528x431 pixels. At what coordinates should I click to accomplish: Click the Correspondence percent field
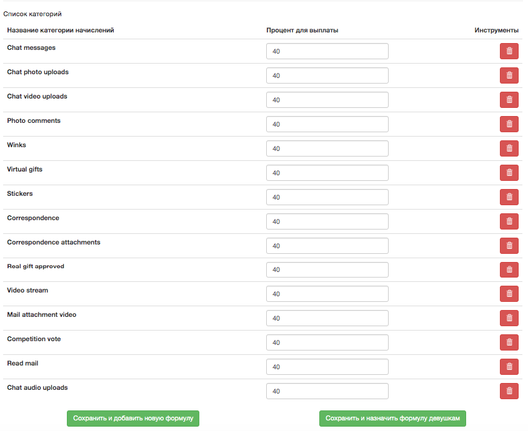[327, 221]
